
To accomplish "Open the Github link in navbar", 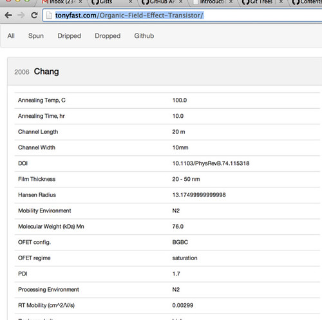I will click(x=144, y=36).
